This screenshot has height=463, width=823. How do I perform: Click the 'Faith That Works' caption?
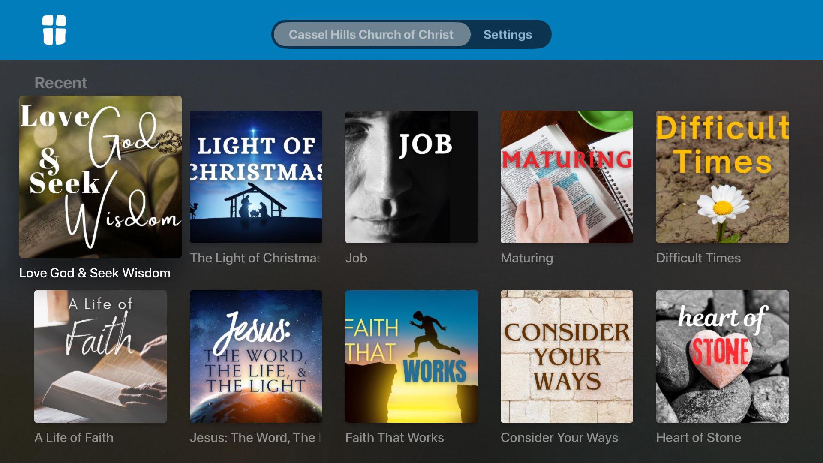click(x=394, y=438)
